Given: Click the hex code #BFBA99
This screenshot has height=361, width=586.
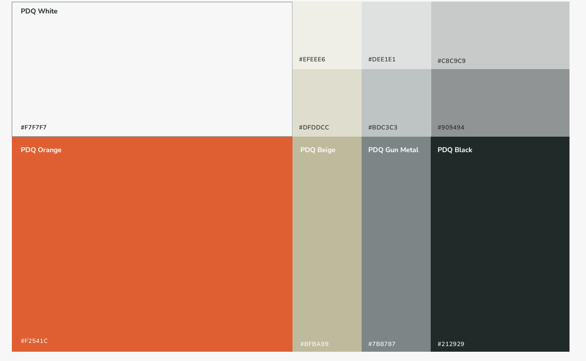Looking at the screenshot, I should click(314, 344).
